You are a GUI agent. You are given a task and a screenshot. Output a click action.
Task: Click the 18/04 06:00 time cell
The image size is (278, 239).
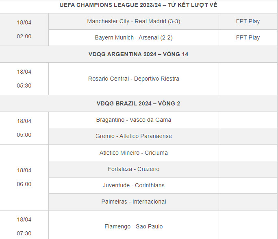pyautogui.click(x=24, y=177)
